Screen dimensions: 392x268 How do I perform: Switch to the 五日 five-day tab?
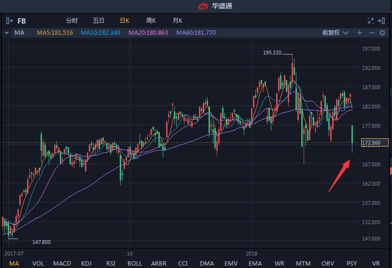point(98,21)
